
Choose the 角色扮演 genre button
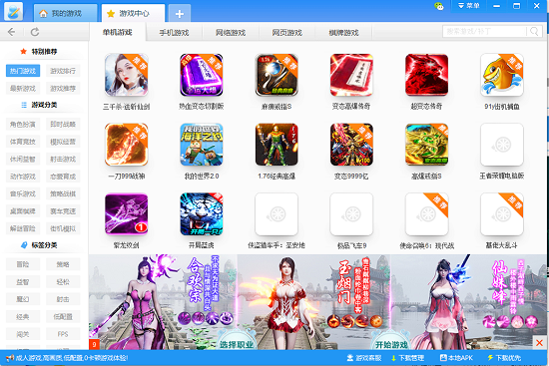point(23,125)
